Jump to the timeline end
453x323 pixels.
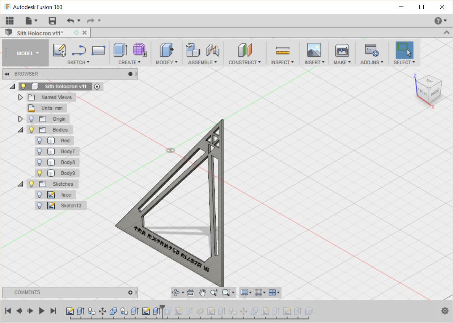[53, 311]
